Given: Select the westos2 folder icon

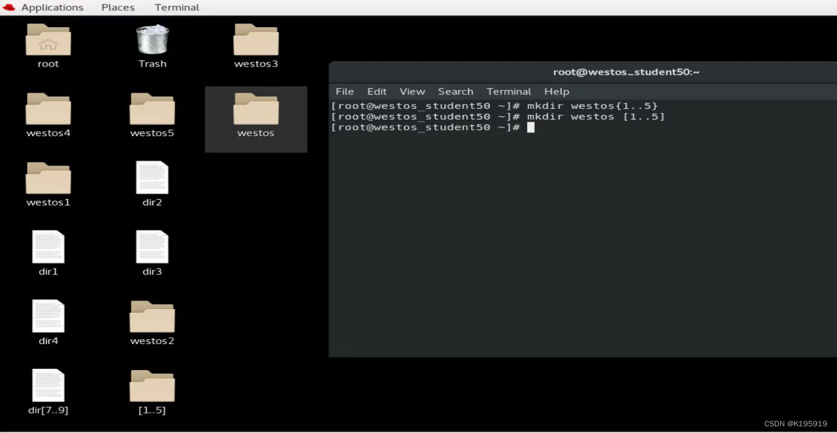Looking at the screenshot, I should [x=152, y=317].
